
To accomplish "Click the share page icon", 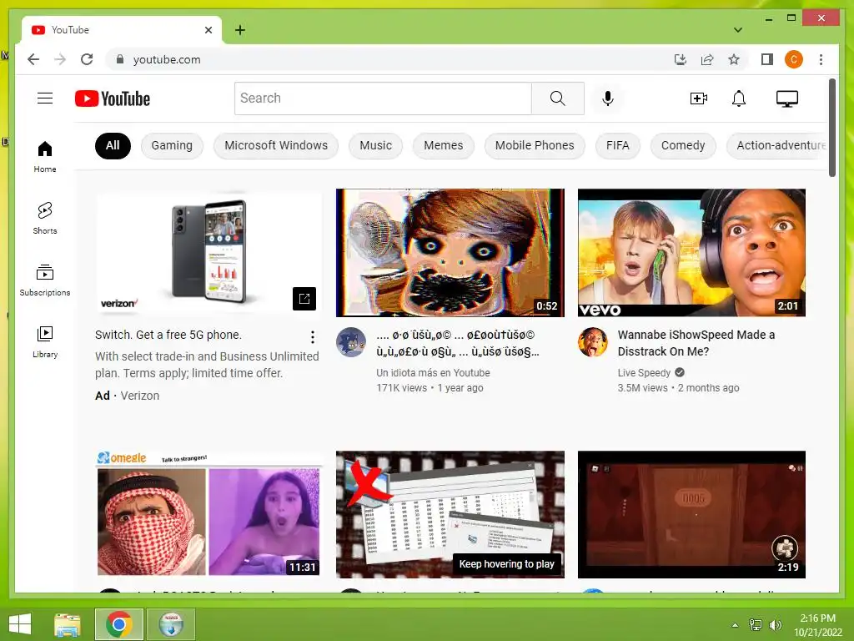I will pos(707,59).
